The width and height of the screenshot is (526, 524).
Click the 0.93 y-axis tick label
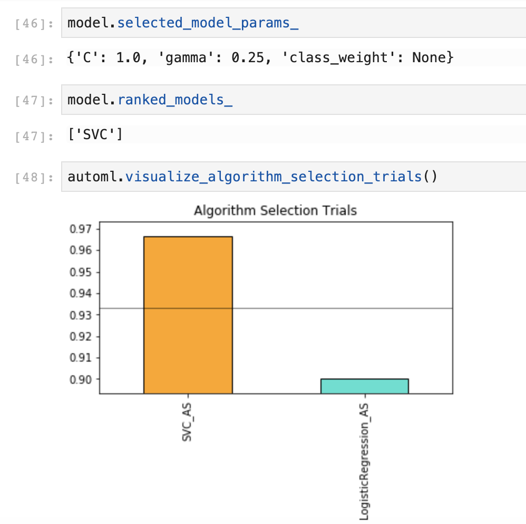(81, 315)
